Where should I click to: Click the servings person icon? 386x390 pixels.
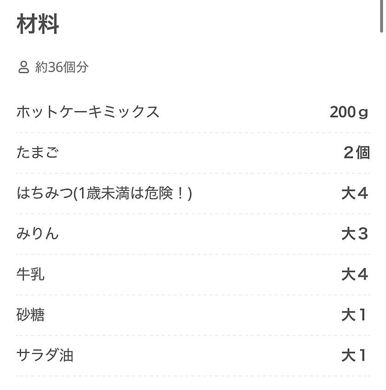(x=23, y=68)
